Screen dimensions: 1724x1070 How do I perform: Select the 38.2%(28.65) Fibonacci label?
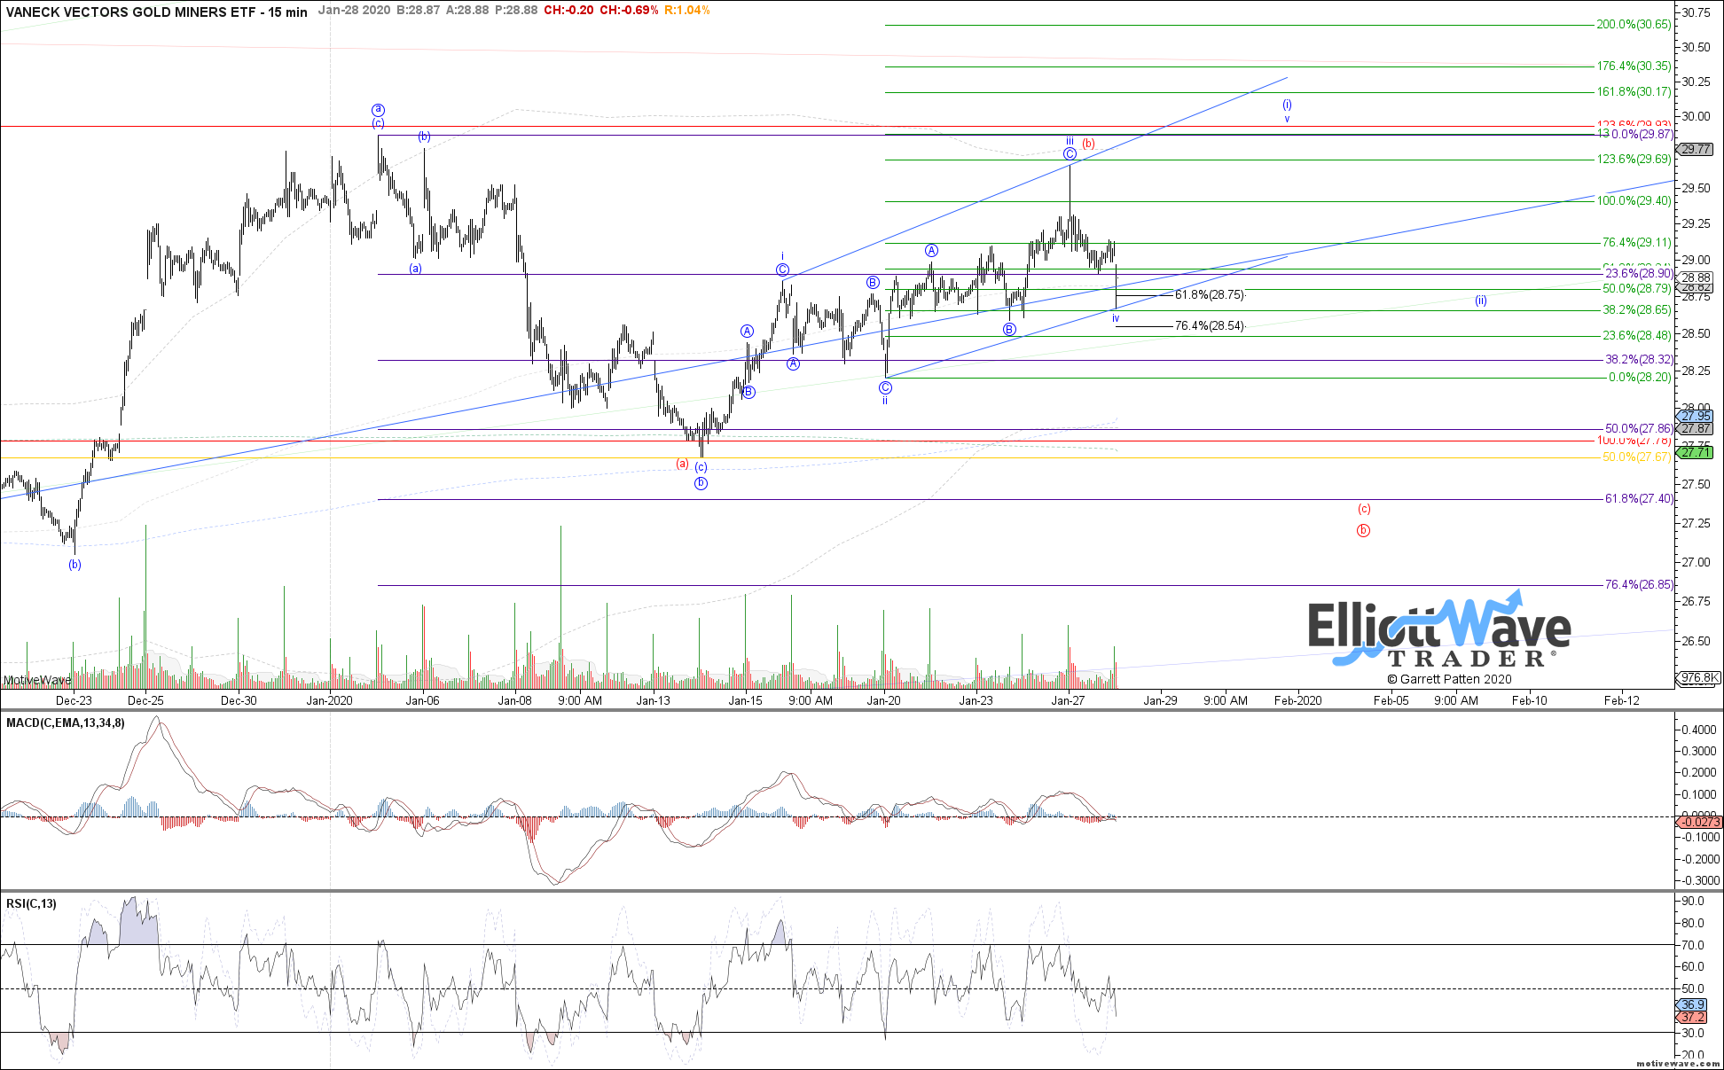[1636, 310]
